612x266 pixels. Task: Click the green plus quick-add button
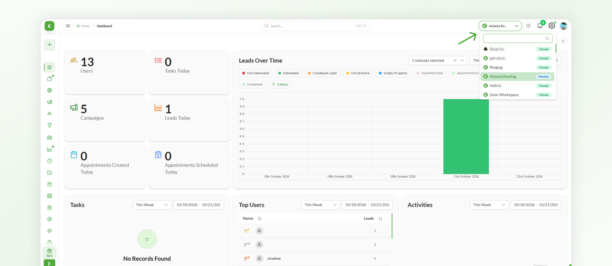[x=50, y=45]
